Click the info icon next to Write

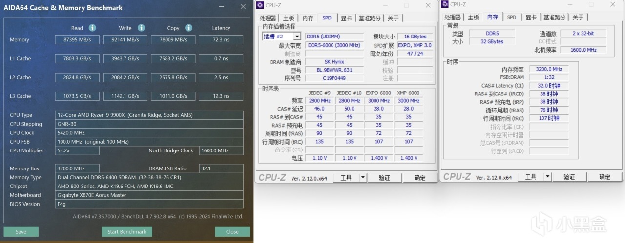pos(141,28)
